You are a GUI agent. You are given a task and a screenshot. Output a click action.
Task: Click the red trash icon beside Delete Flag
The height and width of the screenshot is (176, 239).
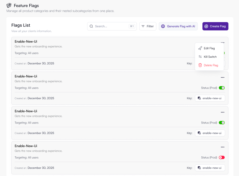point(200,65)
